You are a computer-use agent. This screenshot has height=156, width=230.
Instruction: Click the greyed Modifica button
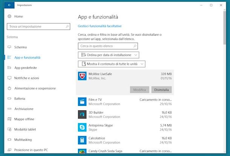[x=140, y=90]
